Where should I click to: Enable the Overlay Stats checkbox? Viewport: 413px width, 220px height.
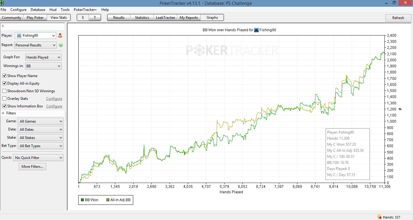[x=5, y=99]
